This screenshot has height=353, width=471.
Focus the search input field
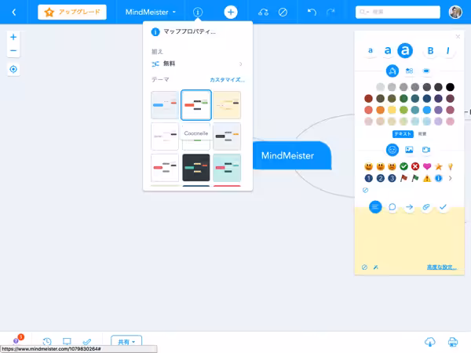(398, 12)
